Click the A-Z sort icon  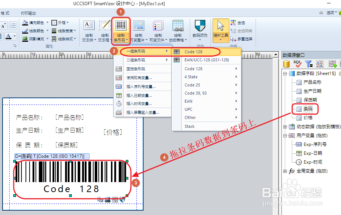click(320, 64)
